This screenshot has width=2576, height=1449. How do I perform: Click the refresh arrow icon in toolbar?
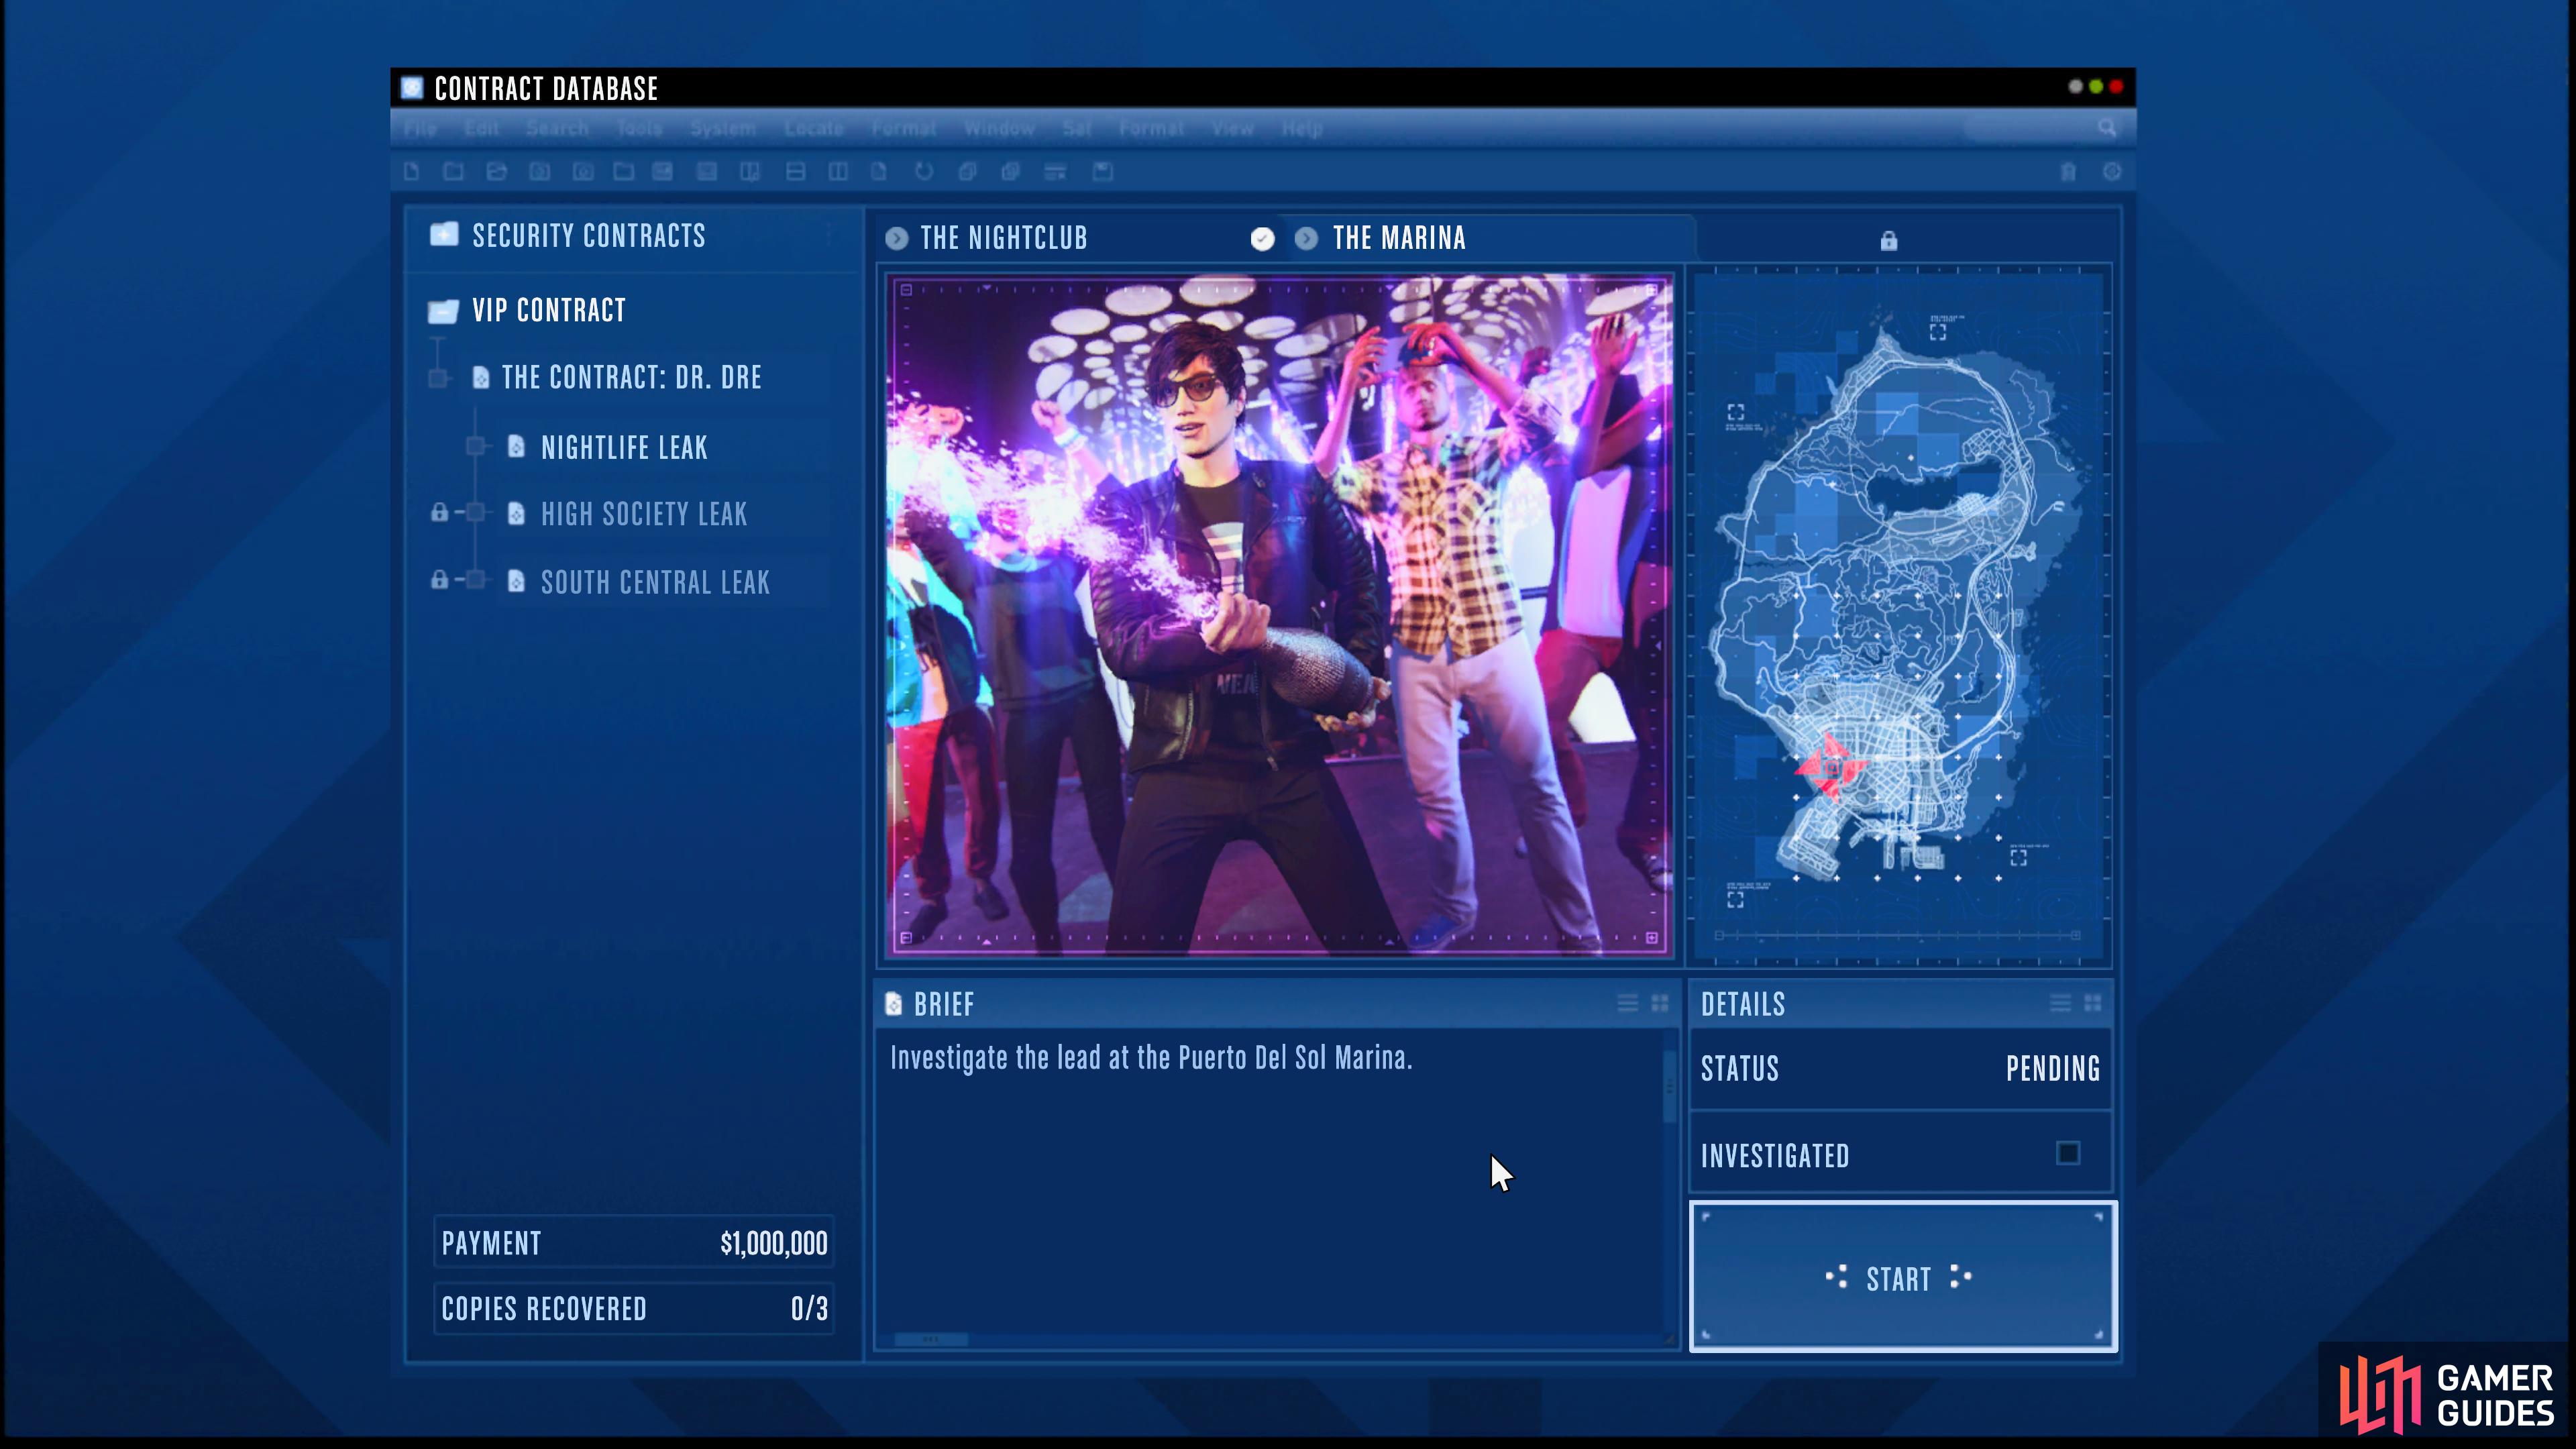pyautogui.click(x=923, y=172)
